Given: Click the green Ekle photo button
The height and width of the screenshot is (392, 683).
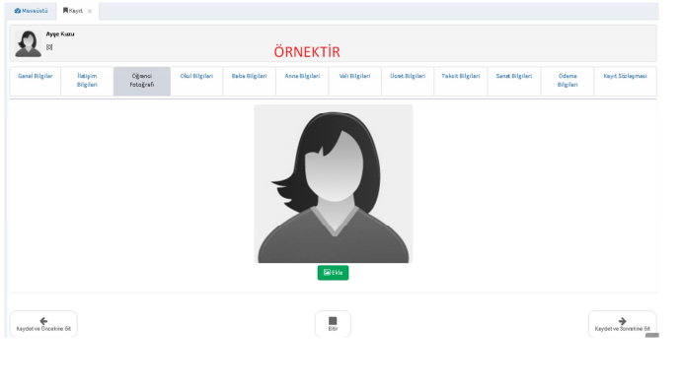Looking at the screenshot, I should coord(333,273).
